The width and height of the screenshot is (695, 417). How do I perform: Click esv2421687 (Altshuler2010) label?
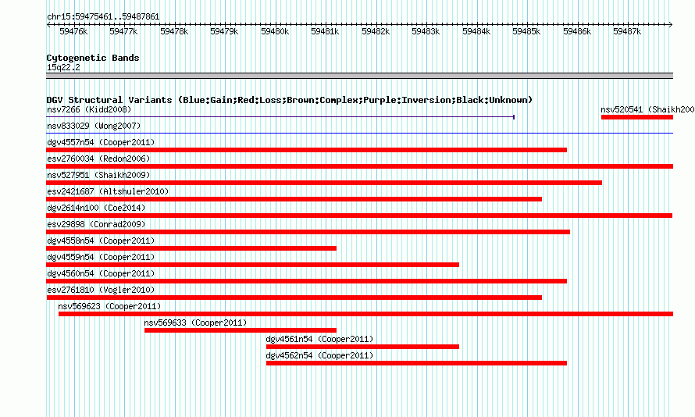coord(108,191)
